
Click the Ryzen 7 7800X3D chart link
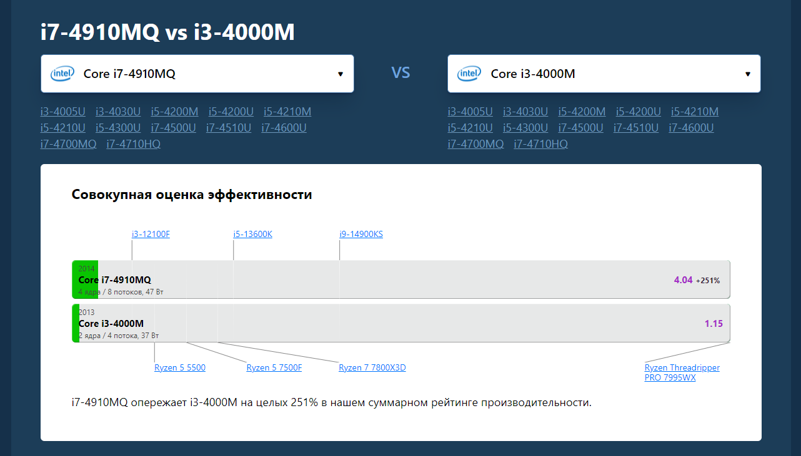click(372, 367)
